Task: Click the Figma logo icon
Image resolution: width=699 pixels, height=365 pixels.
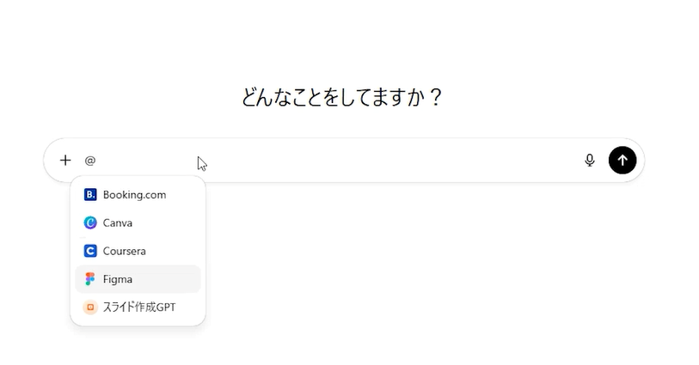Action: pos(90,279)
